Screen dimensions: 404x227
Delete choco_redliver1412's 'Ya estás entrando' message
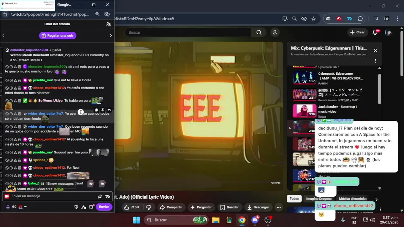pos(19,88)
